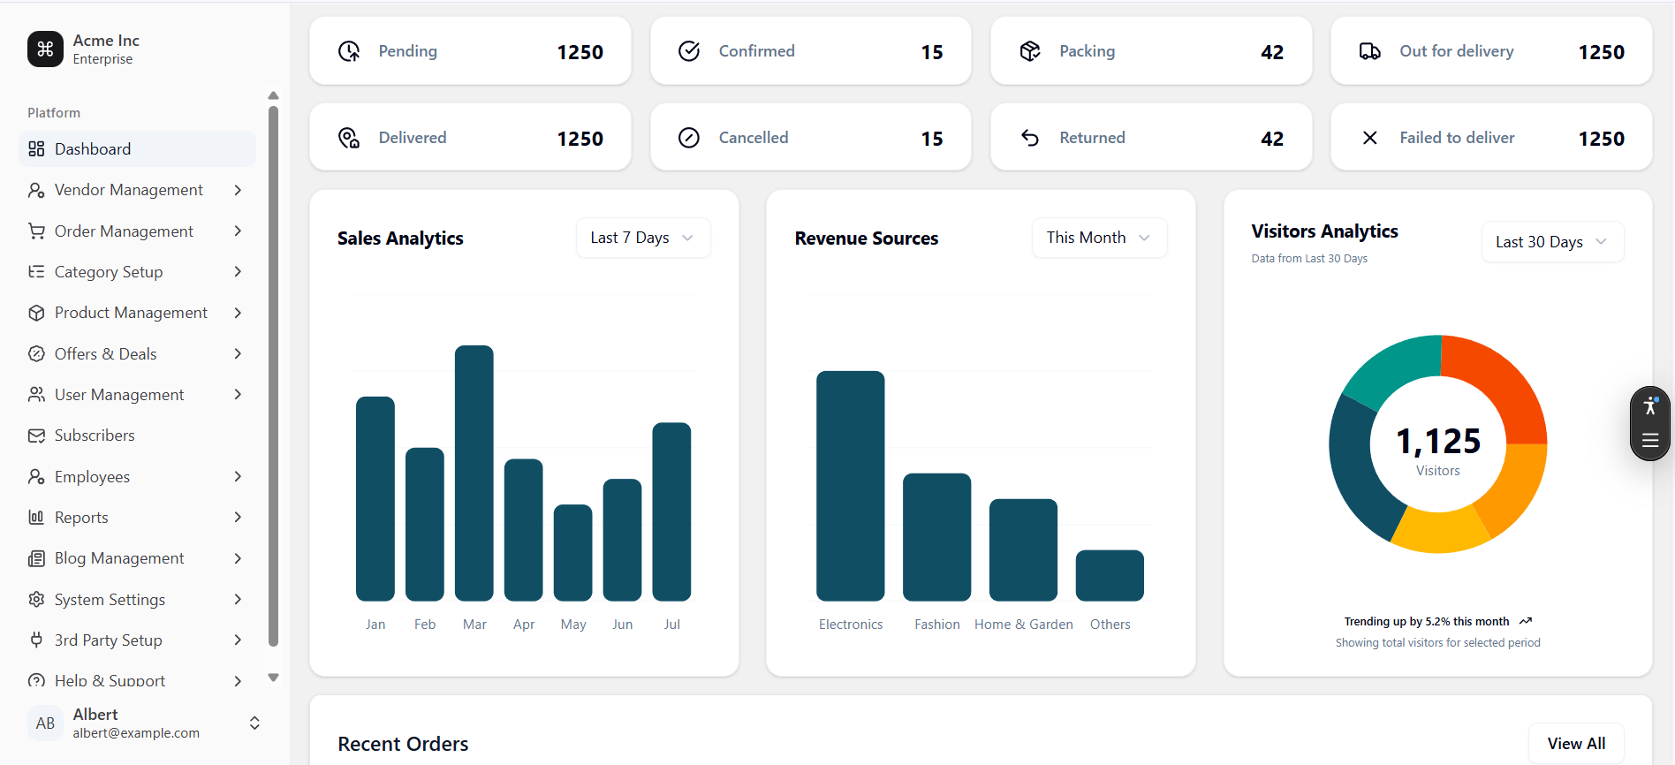Click the Acme Inc command logo icon

click(45, 49)
